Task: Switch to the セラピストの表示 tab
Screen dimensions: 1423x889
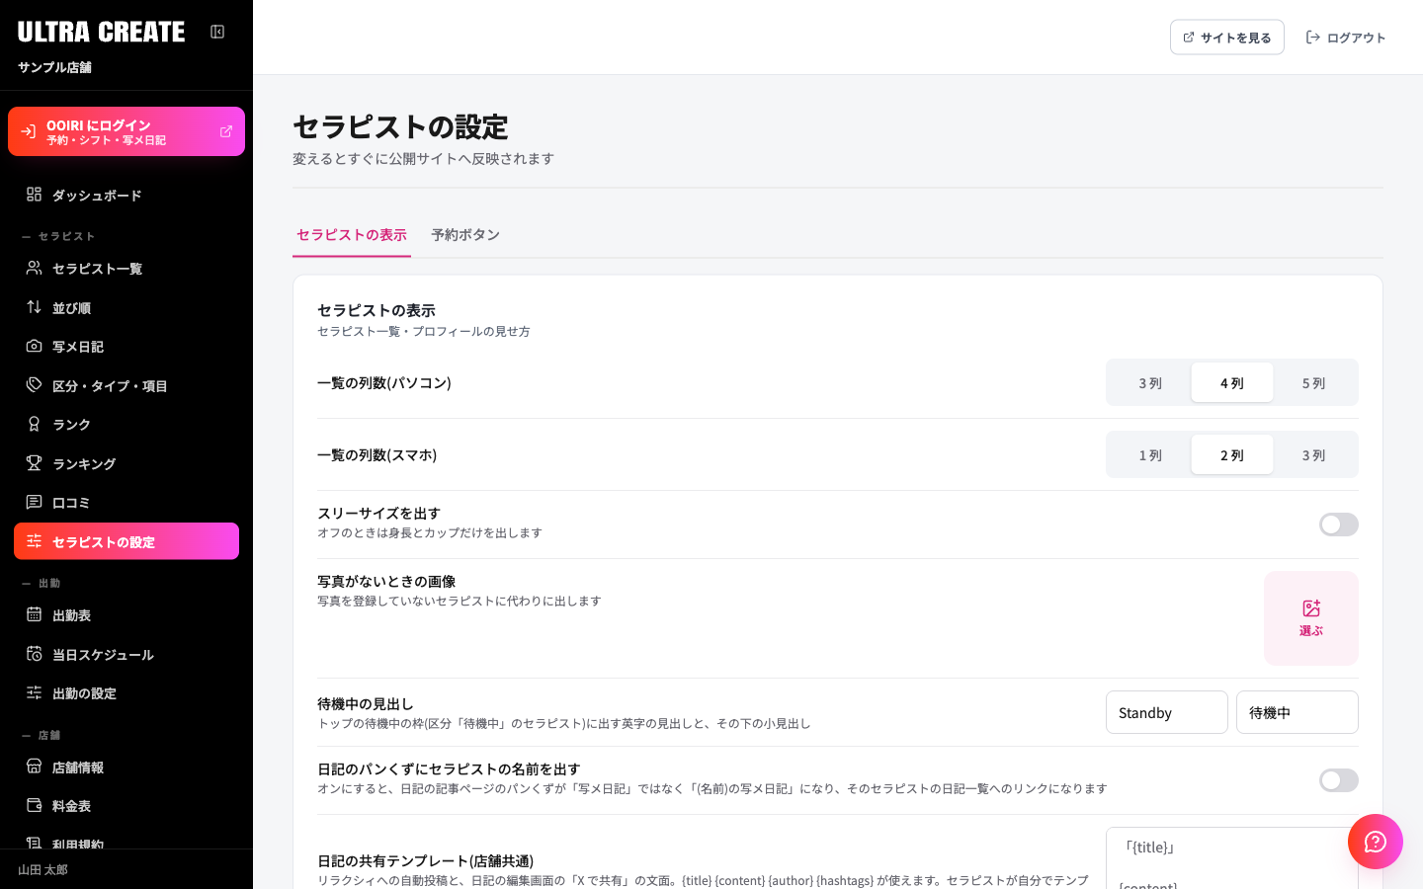Action: click(x=352, y=235)
